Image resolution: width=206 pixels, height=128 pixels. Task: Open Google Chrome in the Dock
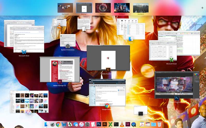[58, 124]
